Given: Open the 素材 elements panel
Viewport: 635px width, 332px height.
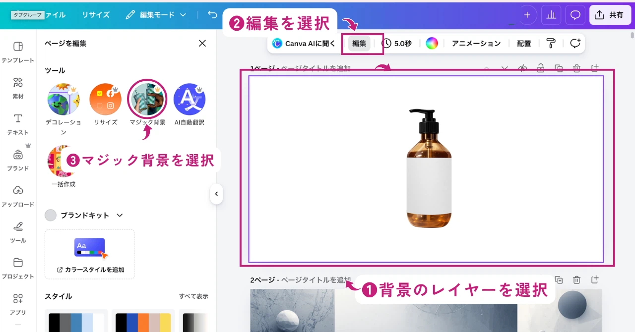Looking at the screenshot, I should pos(18,88).
